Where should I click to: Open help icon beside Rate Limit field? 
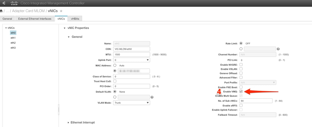tap(278, 49)
